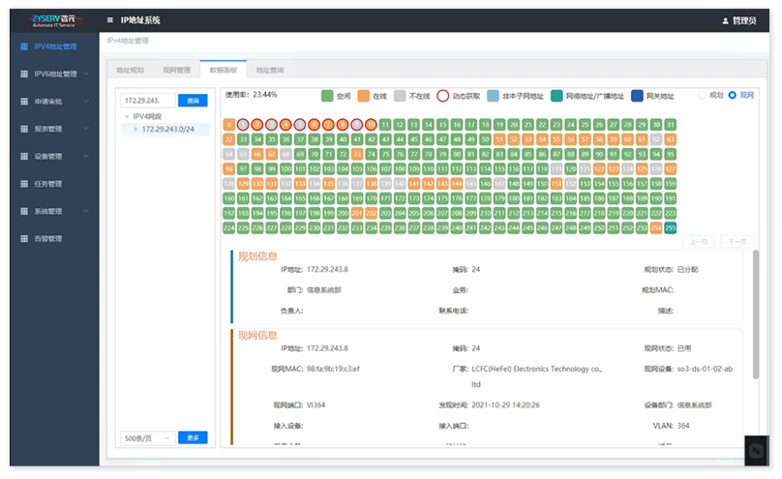Click the blue 查询 search button
The width and height of the screenshot is (782, 479).
193,100
